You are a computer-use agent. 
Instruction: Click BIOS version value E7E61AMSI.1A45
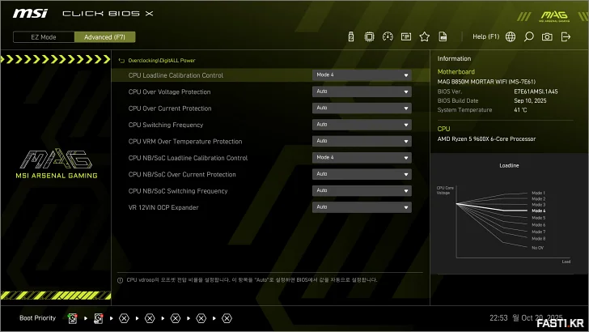point(536,92)
